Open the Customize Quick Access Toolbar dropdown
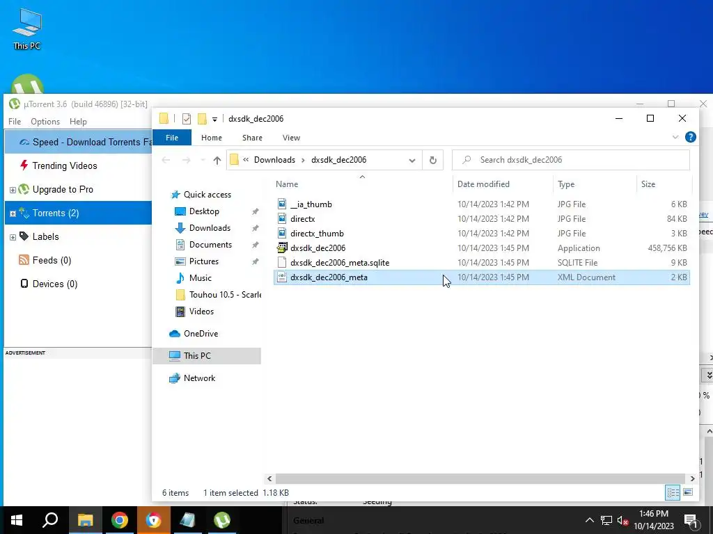This screenshot has width=713, height=534. point(214,120)
